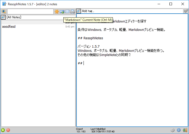This screenshot has width=189, height=134.
Task: Click the line starting '条件はWindows' in editor
Action: (121, 30)
